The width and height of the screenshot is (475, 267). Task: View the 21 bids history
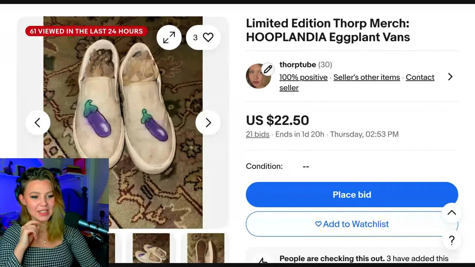[258, 134]
